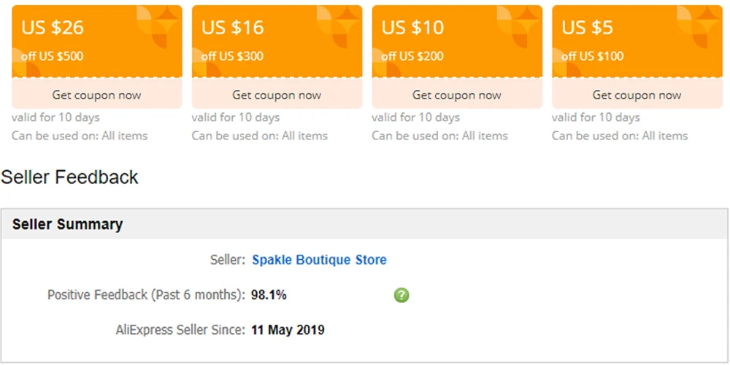This screenshot has height=365, width=730.
Task: Click the Seller Feedback heading
Action: (x=70, y=177)
